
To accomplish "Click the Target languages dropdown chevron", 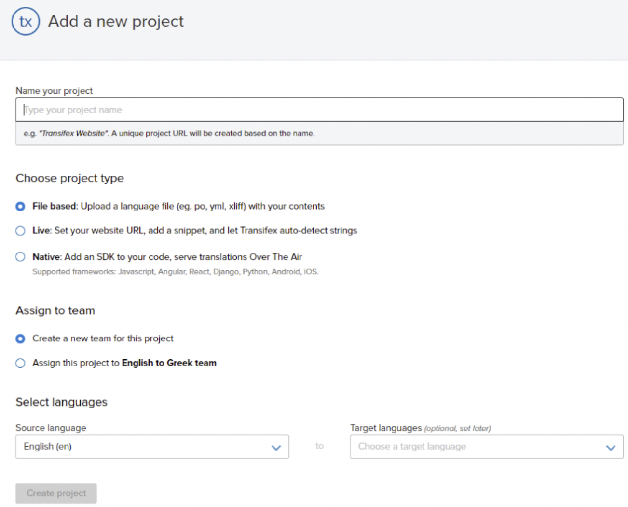I will pos(609,447).
